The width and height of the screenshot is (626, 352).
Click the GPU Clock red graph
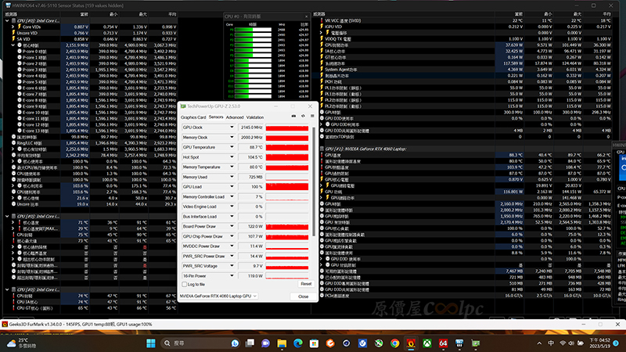click(287, 128)
